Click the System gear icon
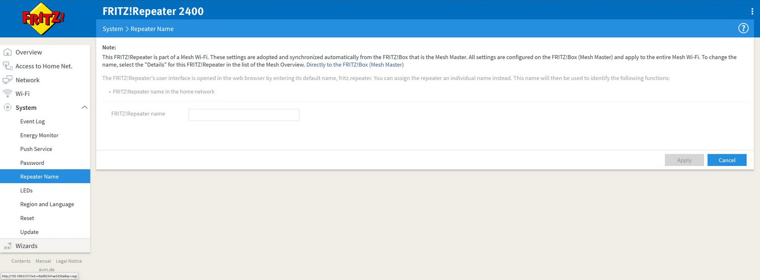Image resolution: width=760 pixels, height=280 pixels. (8, 108)
